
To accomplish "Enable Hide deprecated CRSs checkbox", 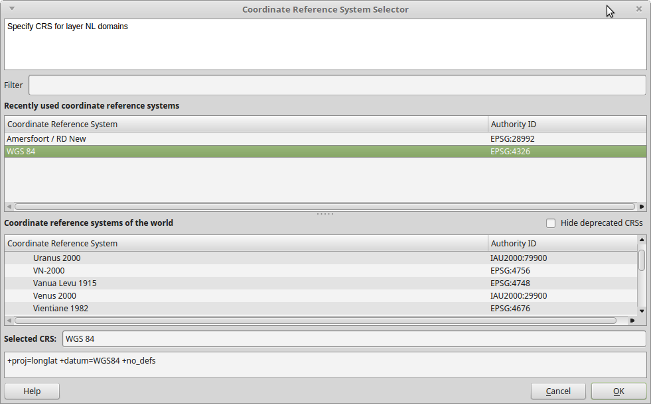I will click(551, 223).
